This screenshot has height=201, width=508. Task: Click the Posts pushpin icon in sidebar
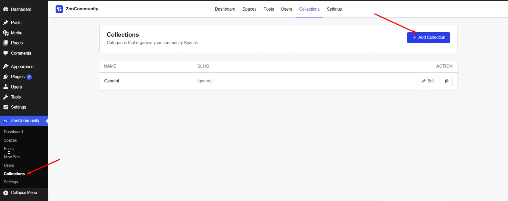pos(6,22)
